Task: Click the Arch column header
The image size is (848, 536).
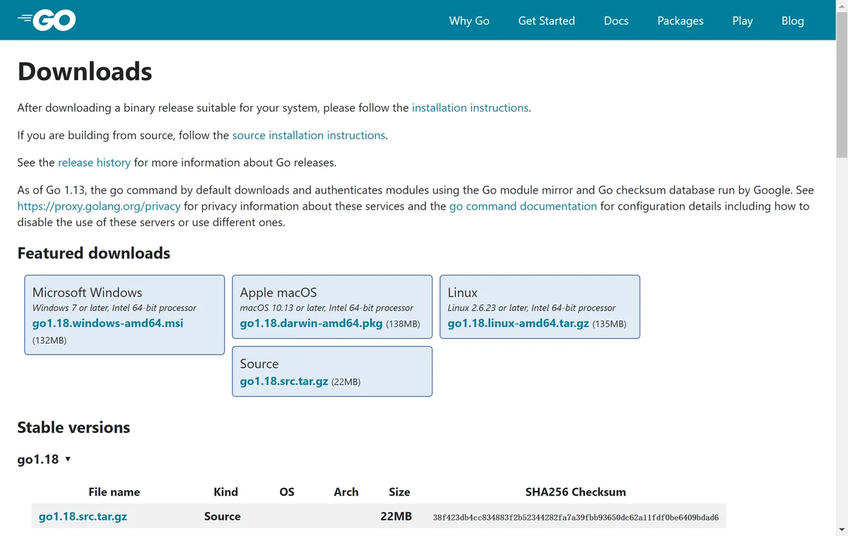Action: pyautogui.click(x=346, y=492)
